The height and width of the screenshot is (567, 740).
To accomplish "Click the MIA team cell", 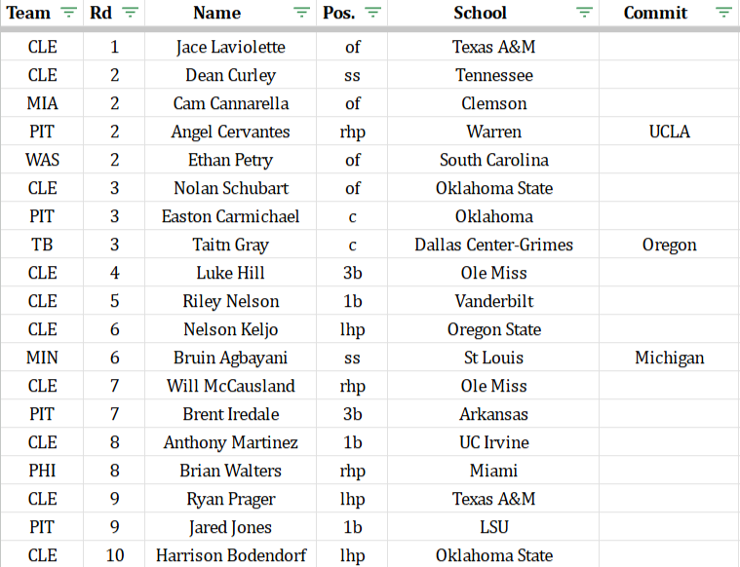I will pyautogui.click(x=42, y=103).
